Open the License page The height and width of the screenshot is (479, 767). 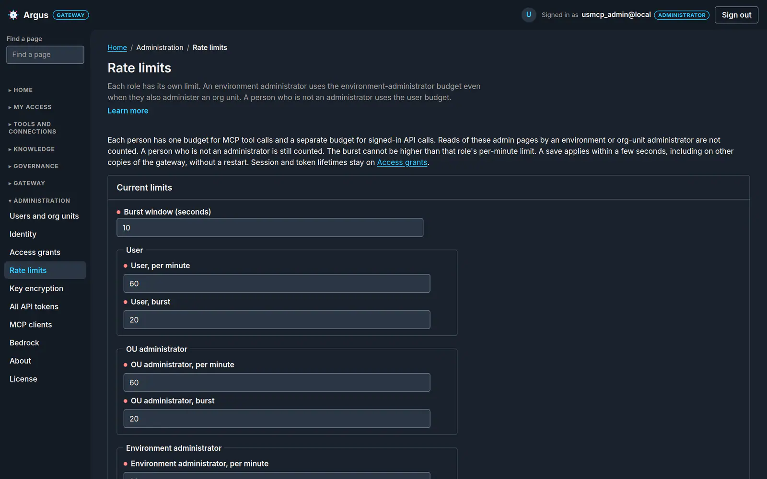pyautogui.click(x=45, y=379)
